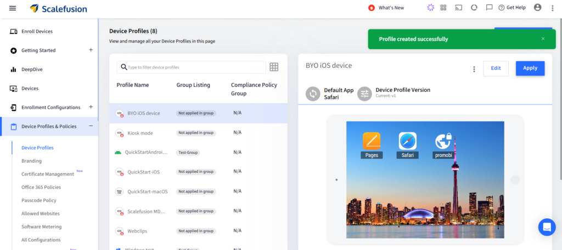
Task: Click the Pages app icon in preview
Action: (x=372, y=141)
